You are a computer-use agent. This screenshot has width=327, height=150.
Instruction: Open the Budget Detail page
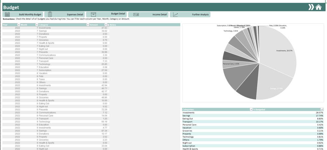pos(106,14)
